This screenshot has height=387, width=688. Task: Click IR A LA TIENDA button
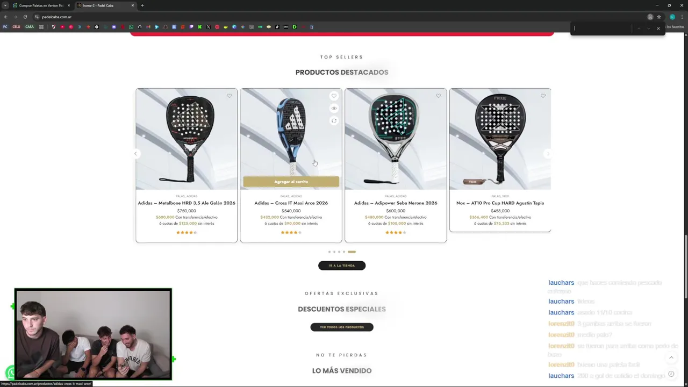(x=342, y=266)
